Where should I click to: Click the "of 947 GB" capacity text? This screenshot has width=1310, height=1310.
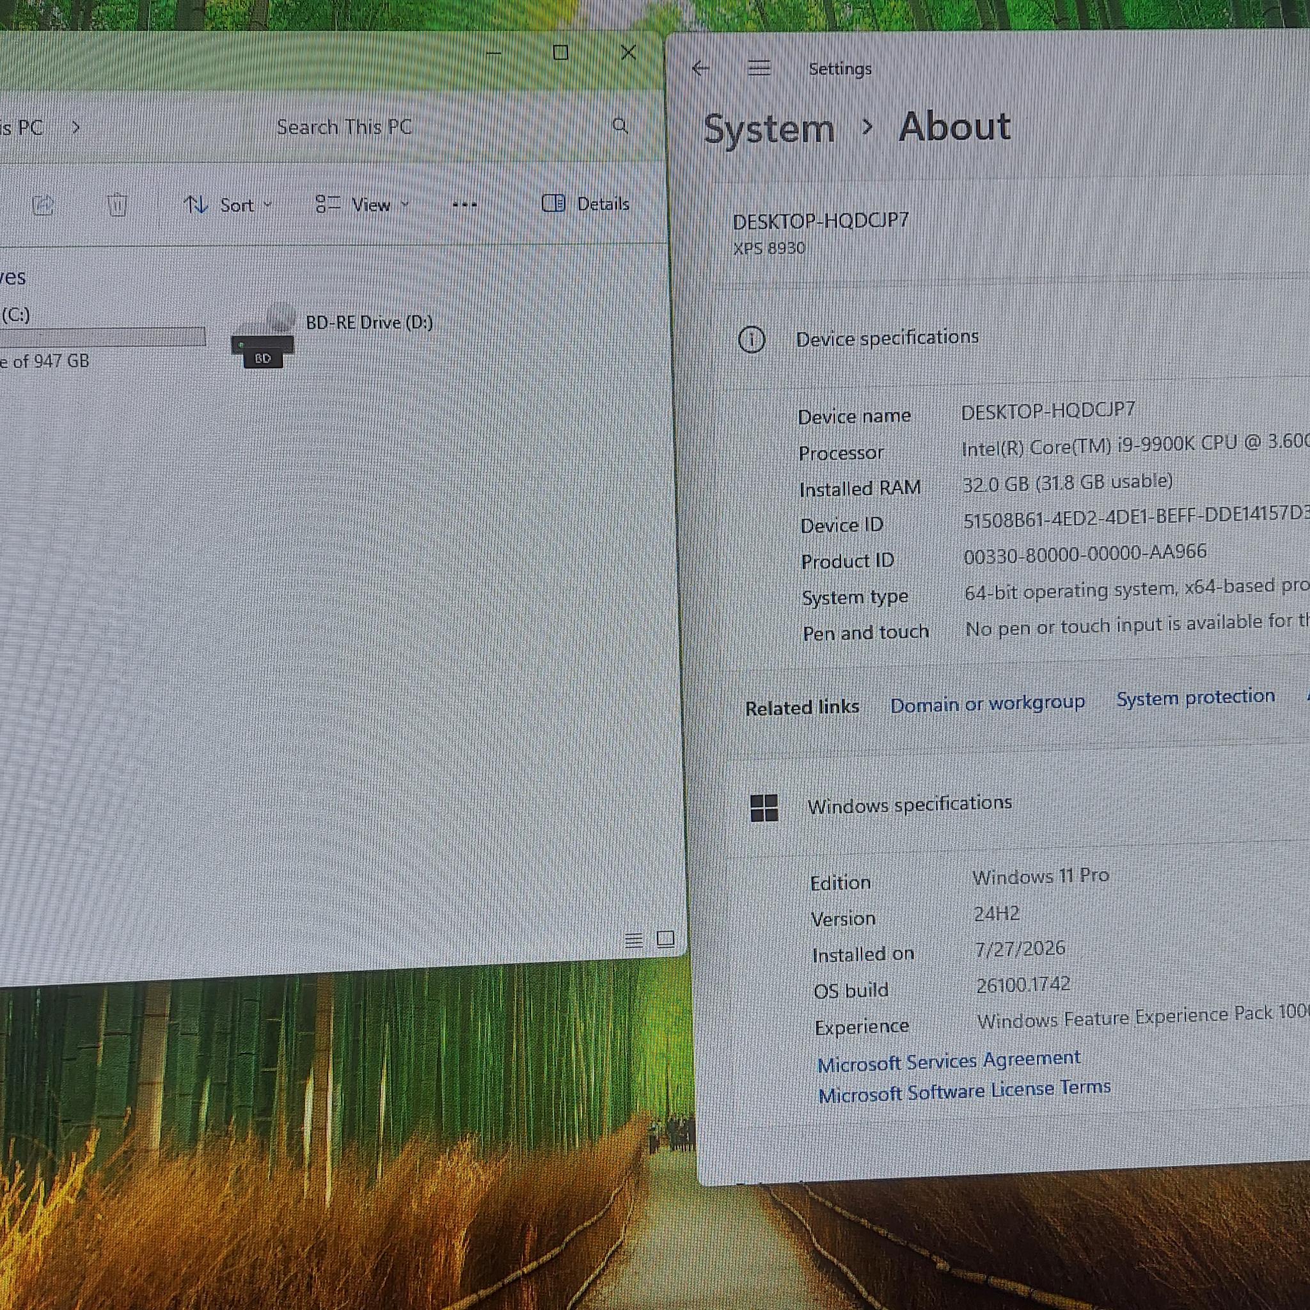pos(51,361)
